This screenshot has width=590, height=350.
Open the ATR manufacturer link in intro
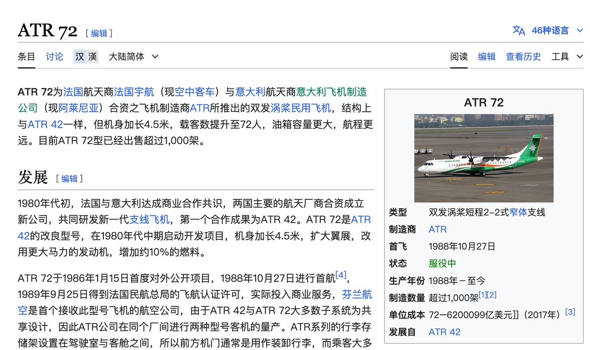pyautogui.click(x=199, y=108)
